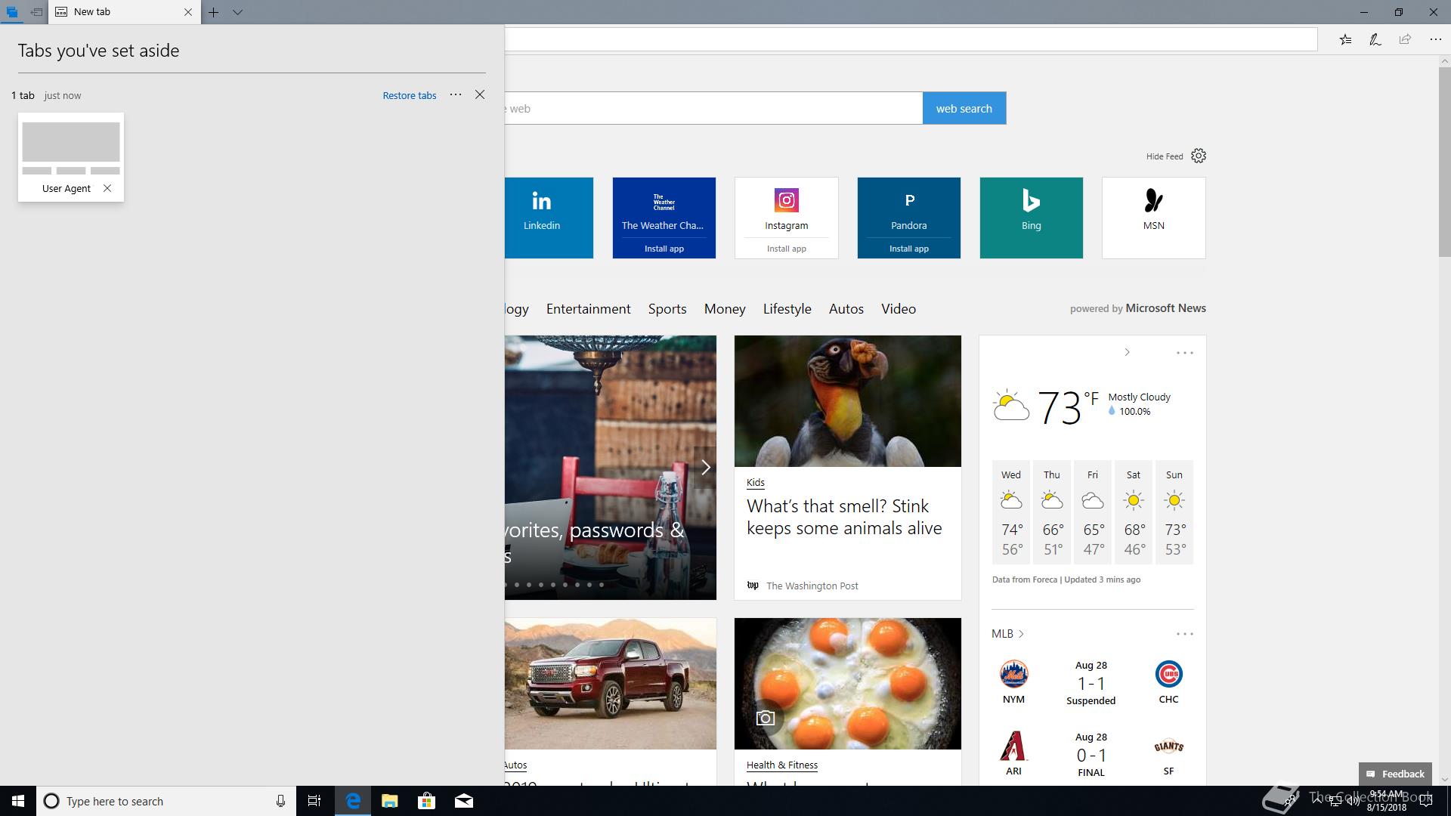Open the feed settings gear icon
The width and height of the screenshot is (1451, 816).
1199,156
